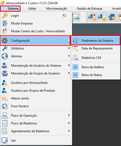
Task: Choose Sair to exit
Action: coord(36,141)
